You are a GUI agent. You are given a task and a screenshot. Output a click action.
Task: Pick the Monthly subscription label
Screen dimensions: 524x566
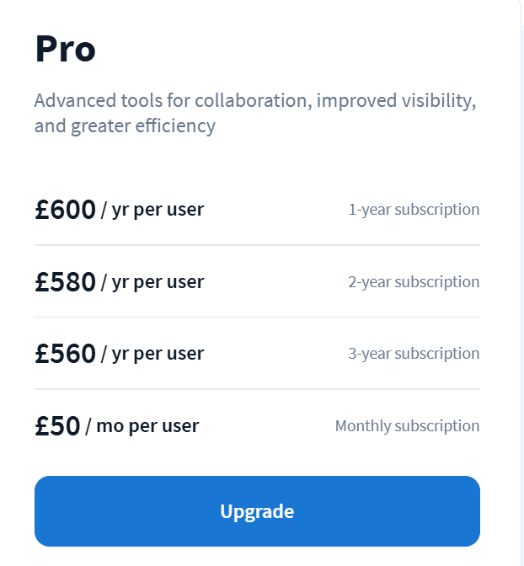(x=407, y=426)
